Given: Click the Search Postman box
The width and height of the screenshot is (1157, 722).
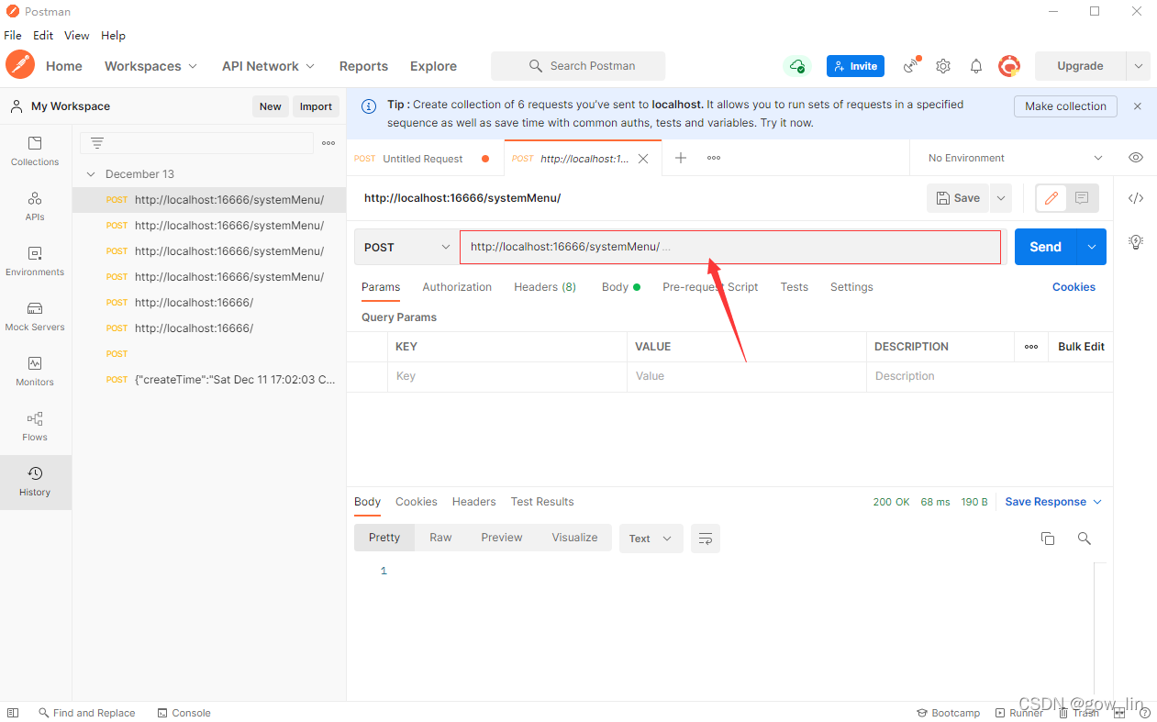Looking at the screenshot, I should (578, 66).
